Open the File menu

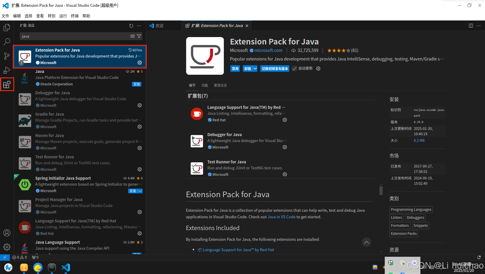(5, 16)
